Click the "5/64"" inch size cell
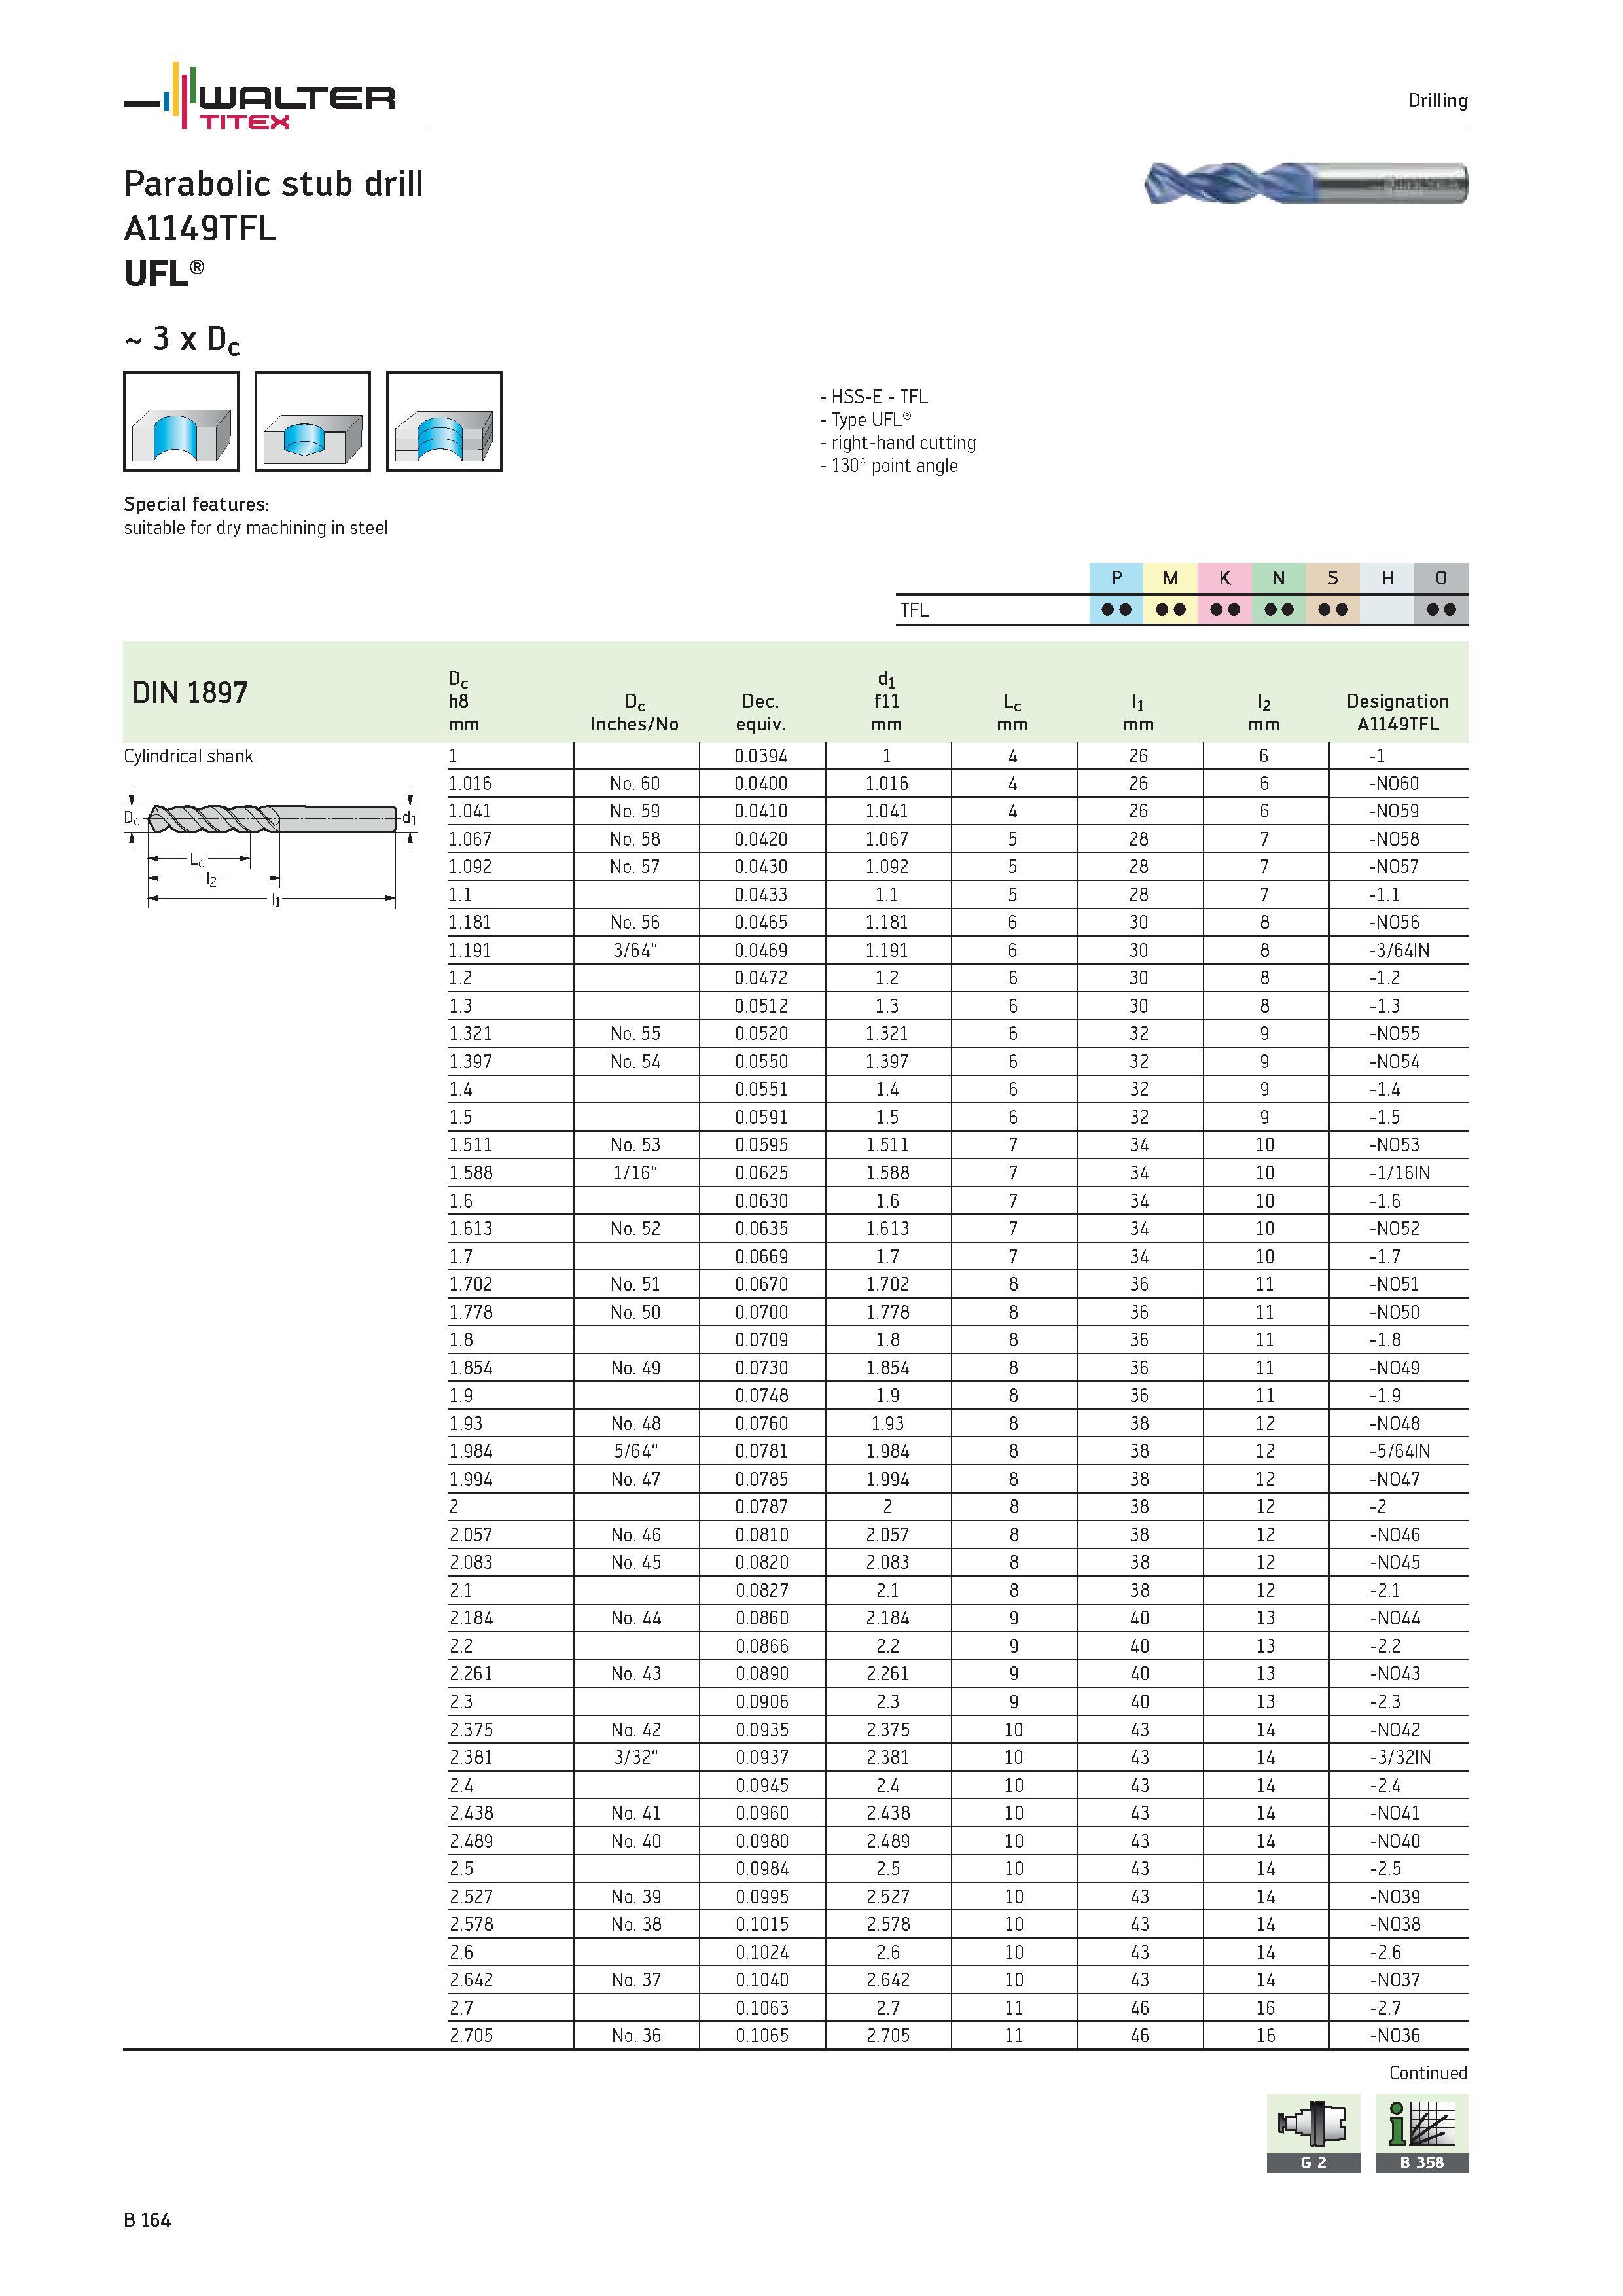Image resolution: width=1623 pixels, height=2296 pixels. pos(635,1451)
